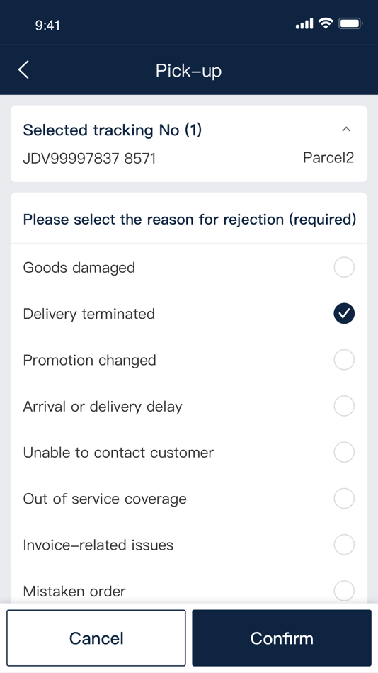
Task: Tap the Goods damaged text label
Action: click(79, 268)
